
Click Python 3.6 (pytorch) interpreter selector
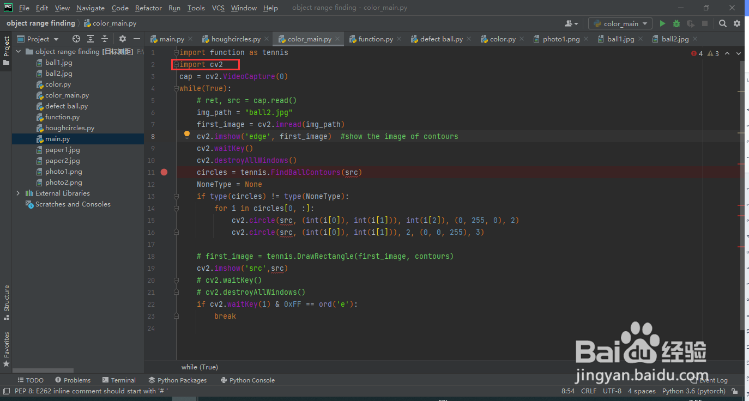coord(694,391)
